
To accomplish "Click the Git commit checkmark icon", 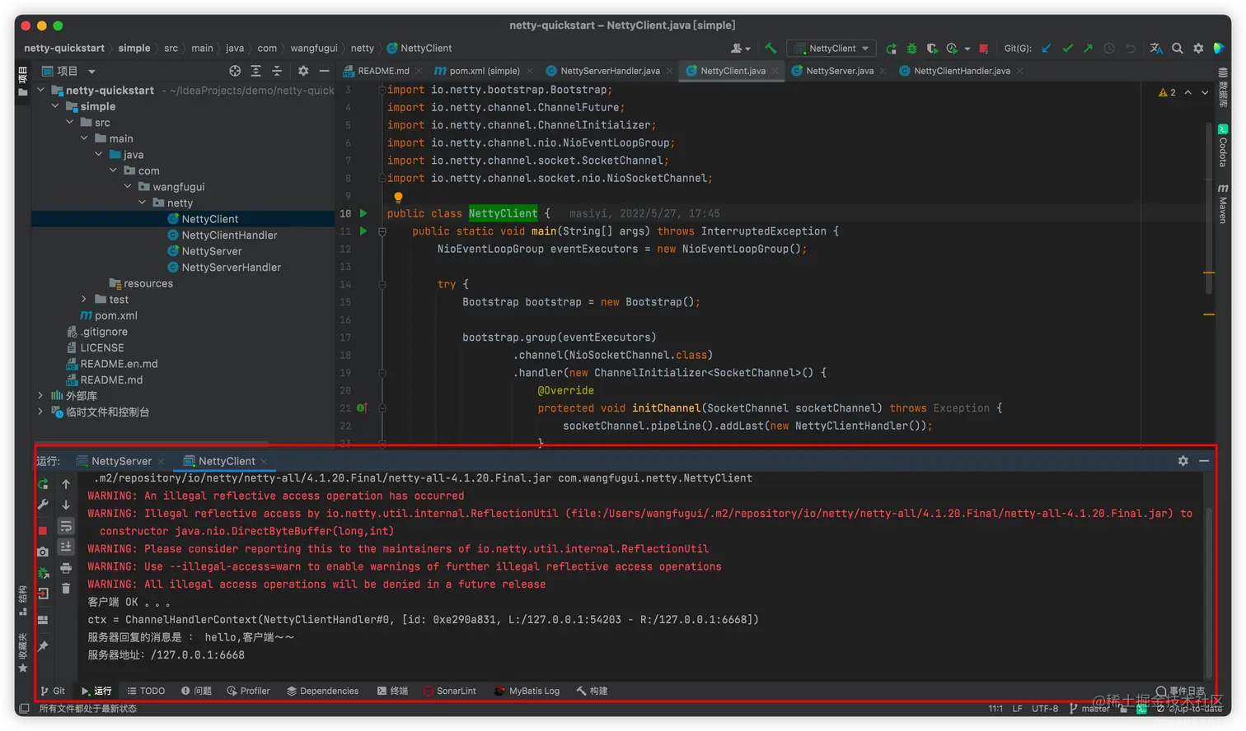I will pos(1067,49).
